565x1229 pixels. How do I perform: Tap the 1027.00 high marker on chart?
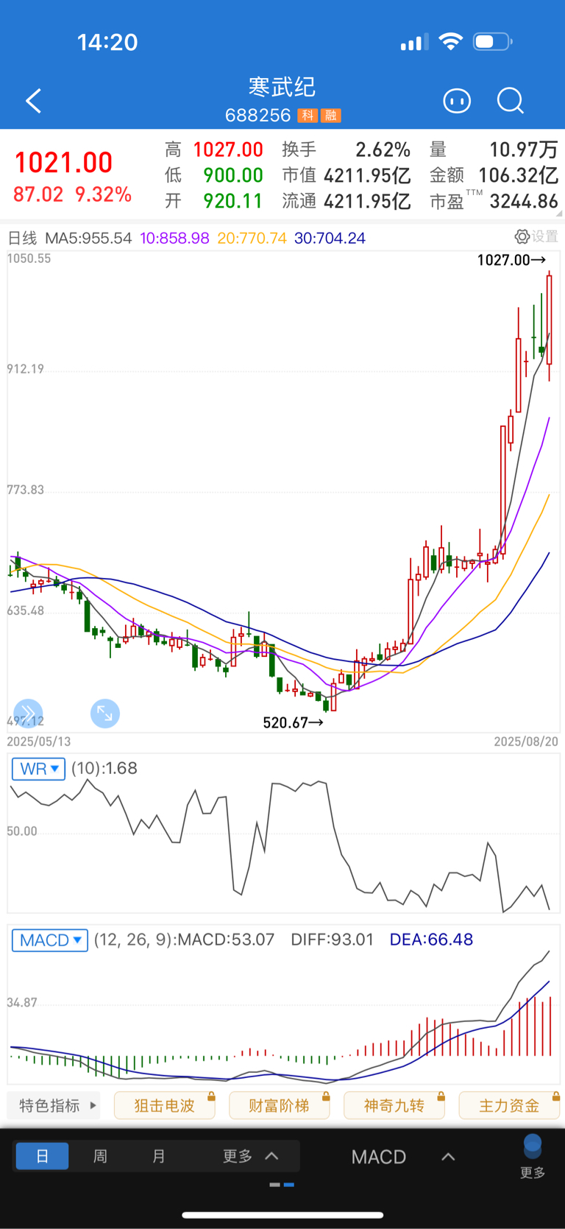[511, 260]
